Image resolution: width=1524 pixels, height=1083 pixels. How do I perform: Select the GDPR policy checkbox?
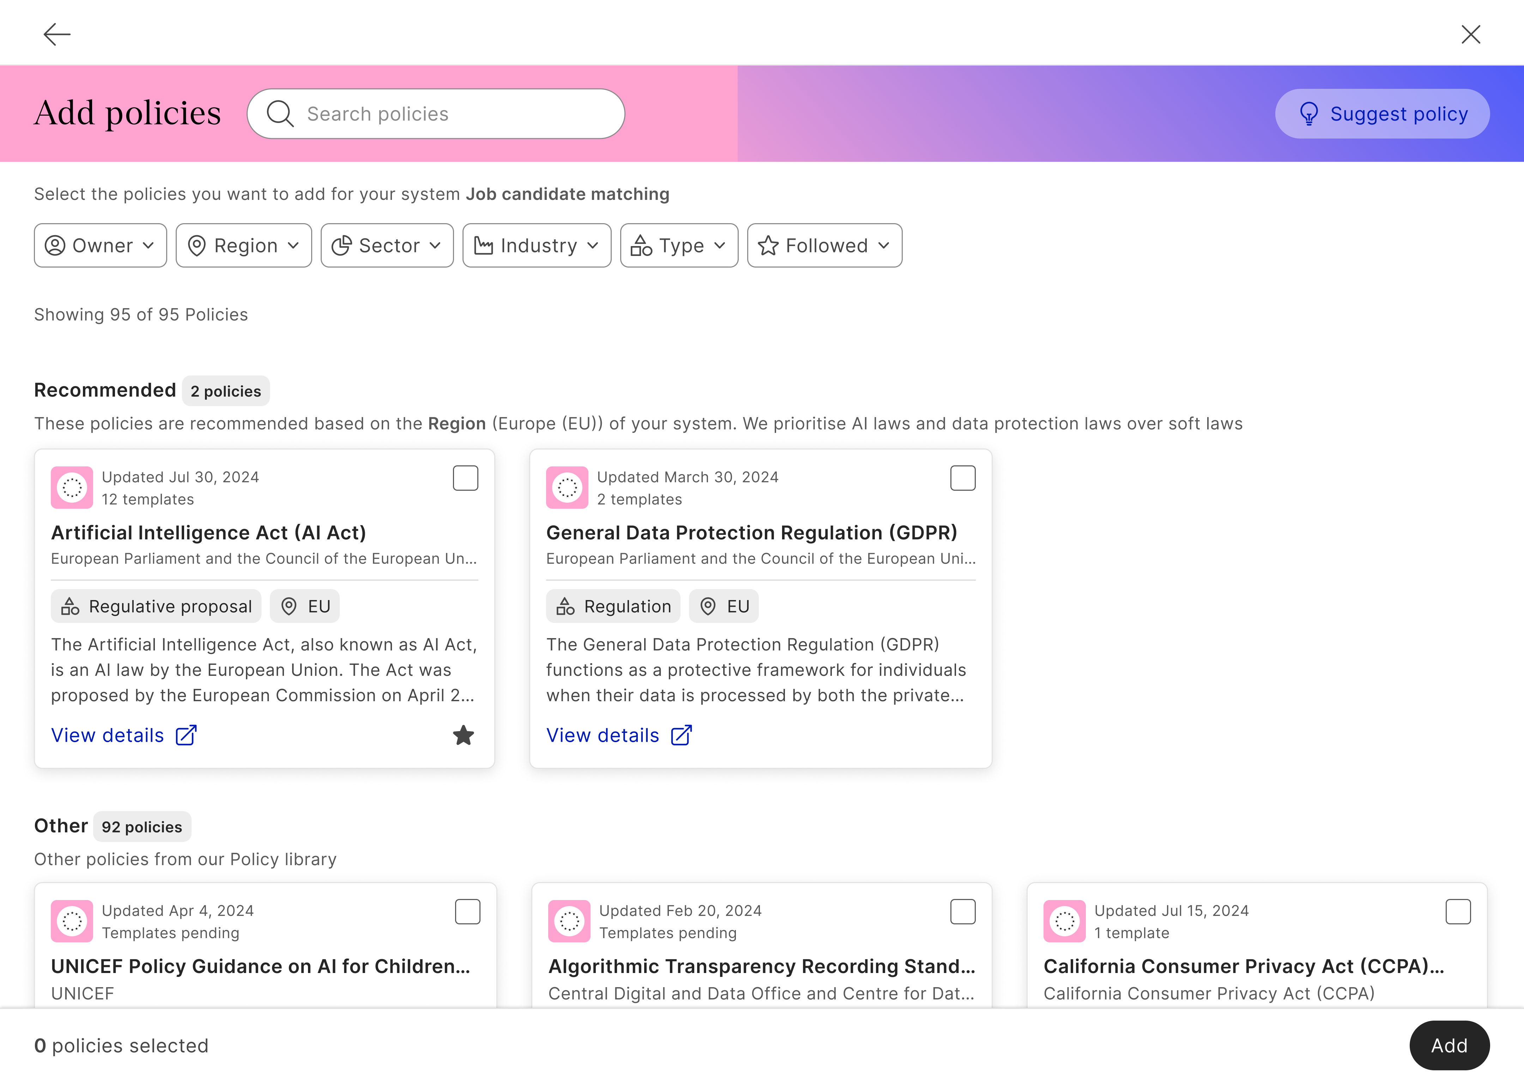(962, 478)
